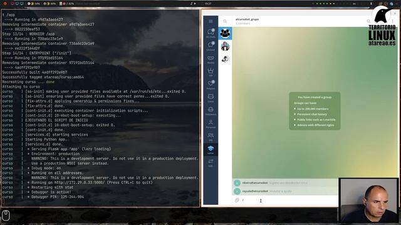
Task: Click the clock in the top system bar
Action: pos(208,4)
